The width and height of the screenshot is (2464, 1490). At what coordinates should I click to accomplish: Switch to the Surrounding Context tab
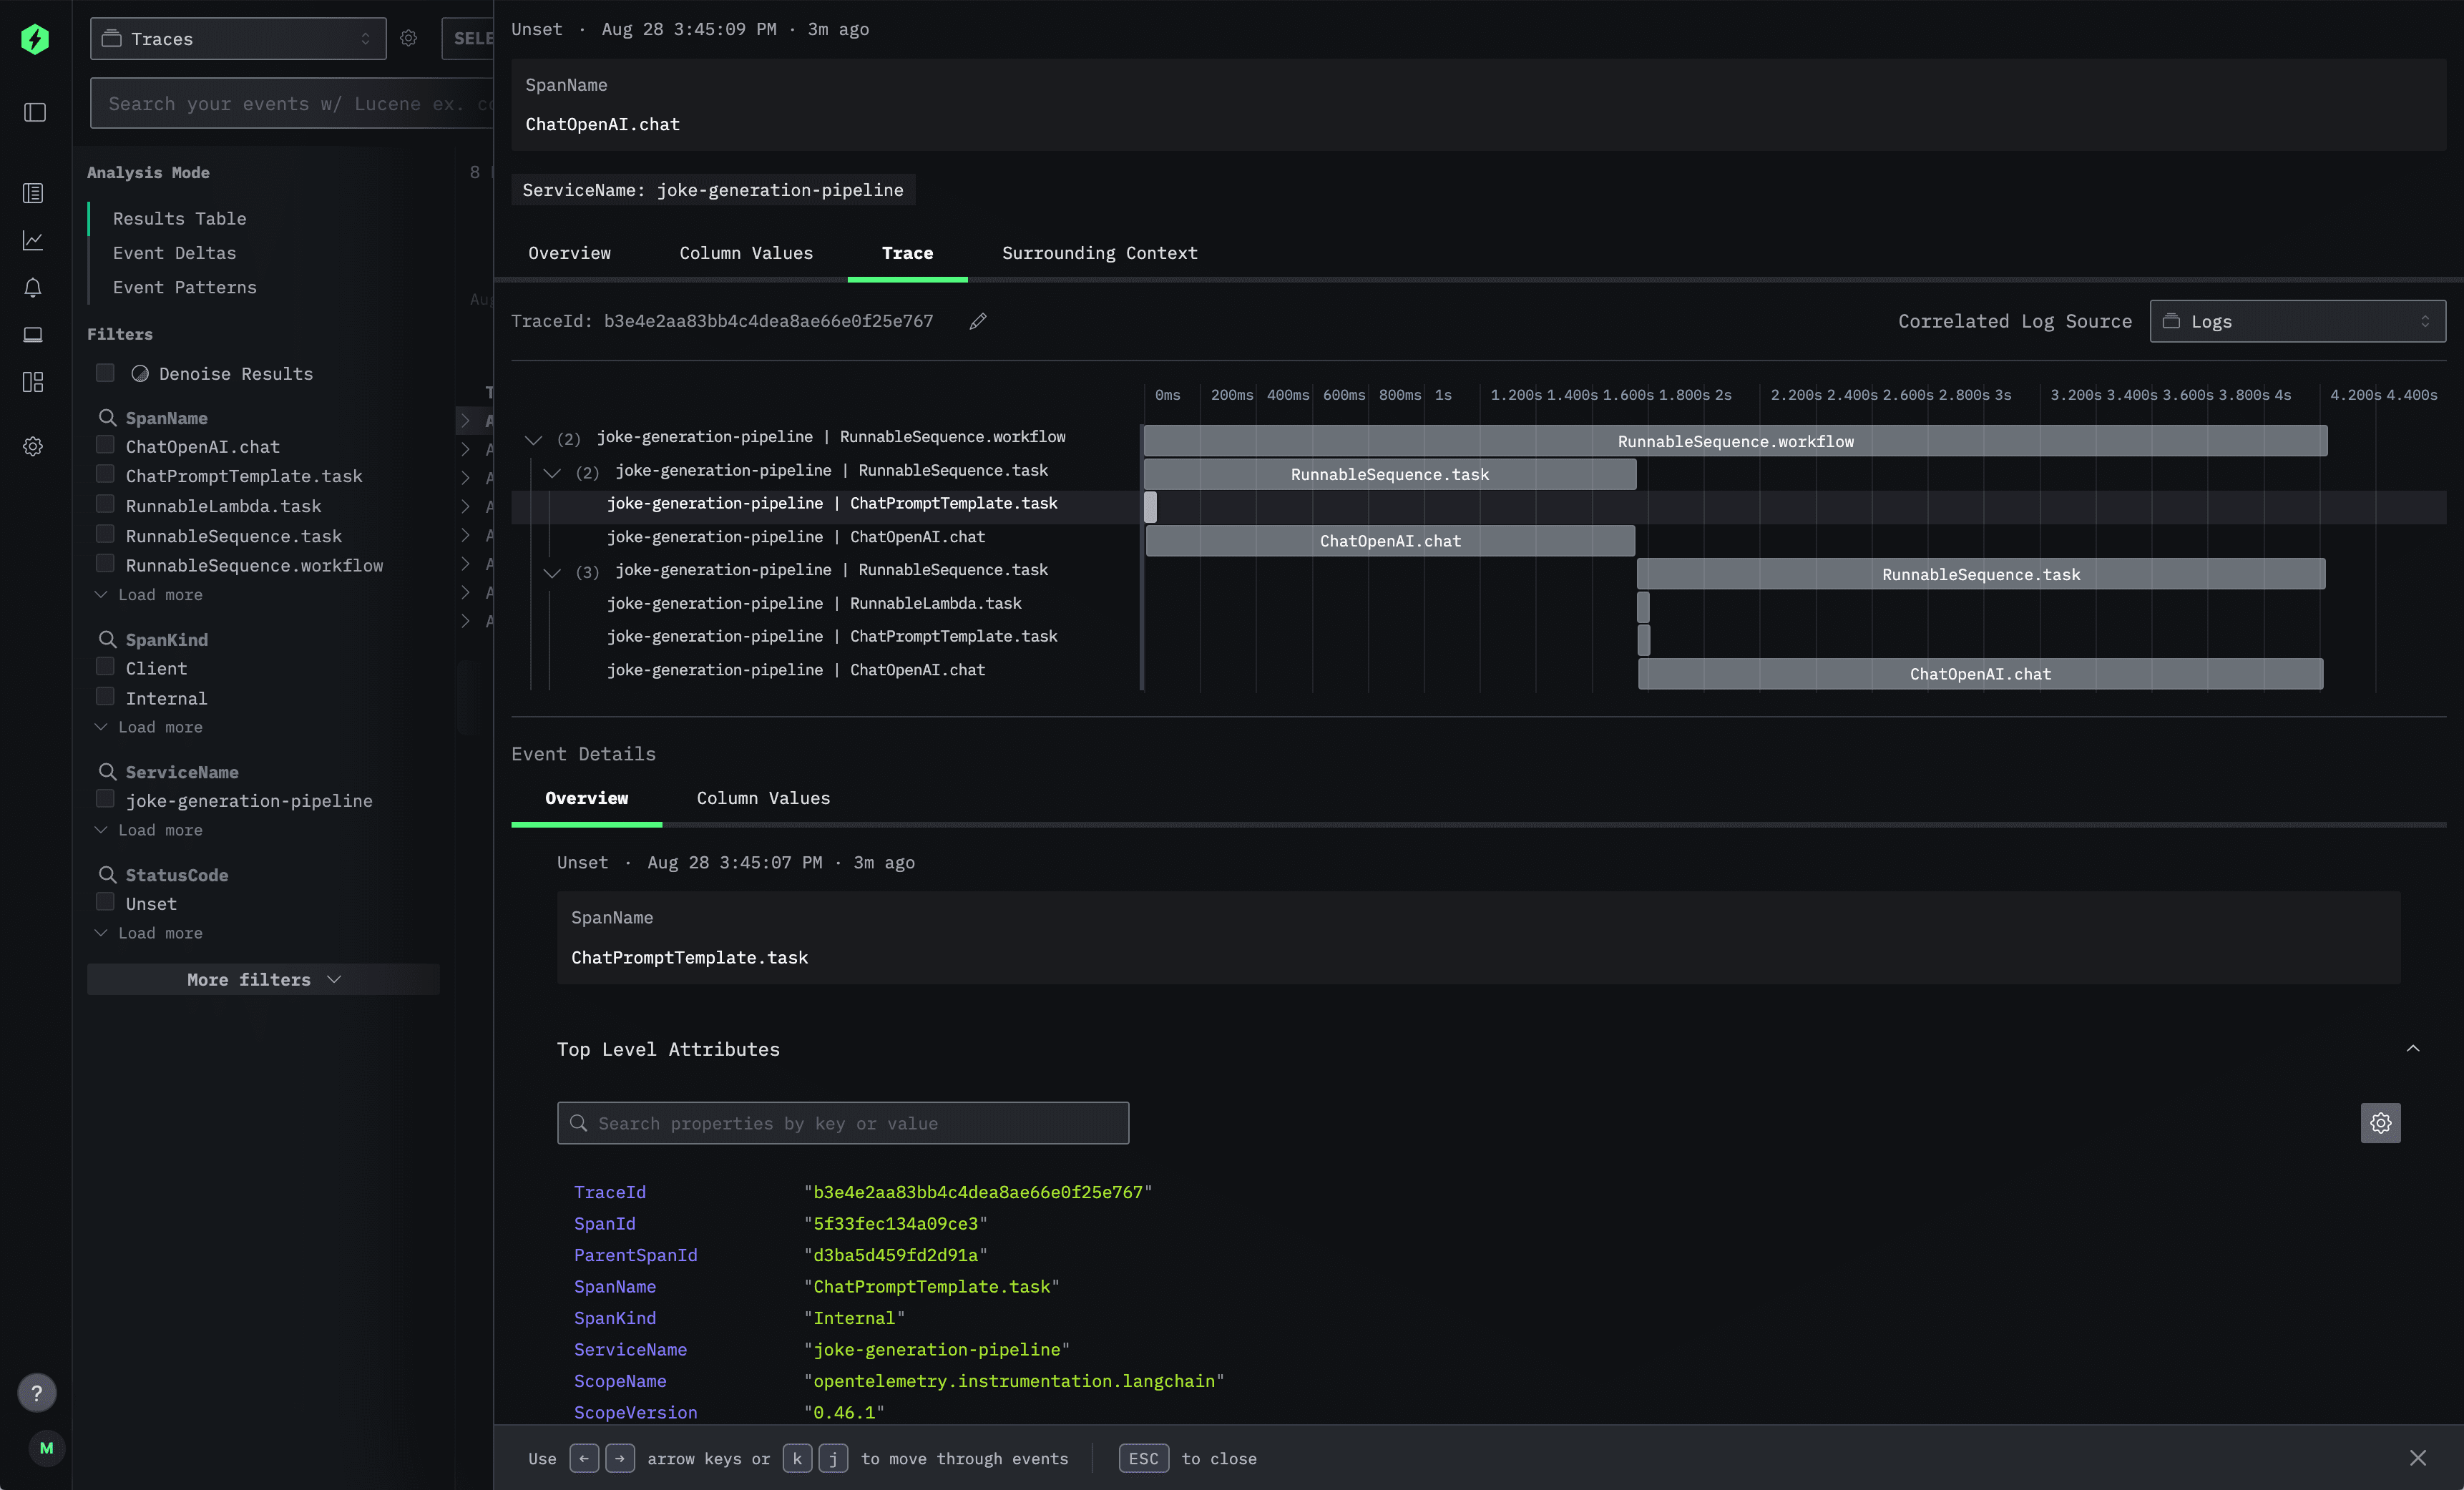point(1100,253)
